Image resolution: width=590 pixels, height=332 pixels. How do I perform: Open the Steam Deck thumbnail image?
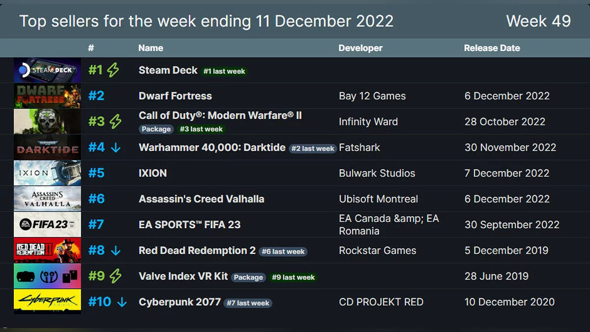[x=47, y=70]
